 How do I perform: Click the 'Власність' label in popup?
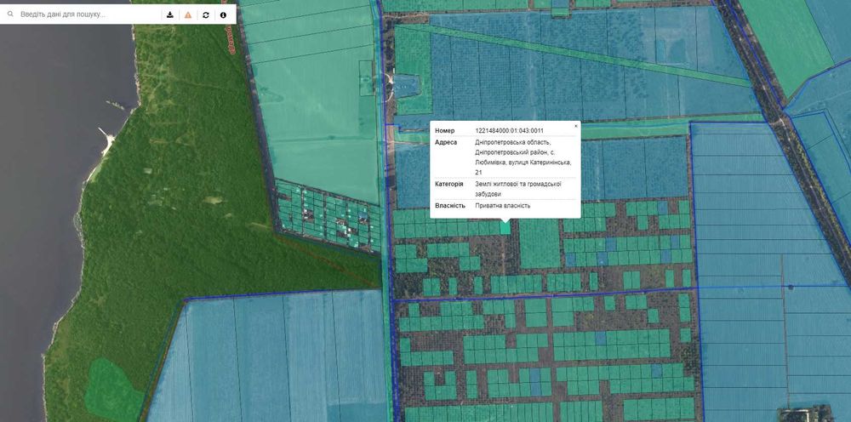point(450,206)
